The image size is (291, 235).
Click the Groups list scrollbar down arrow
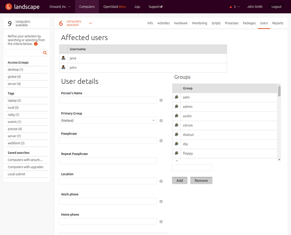(279, 159)
